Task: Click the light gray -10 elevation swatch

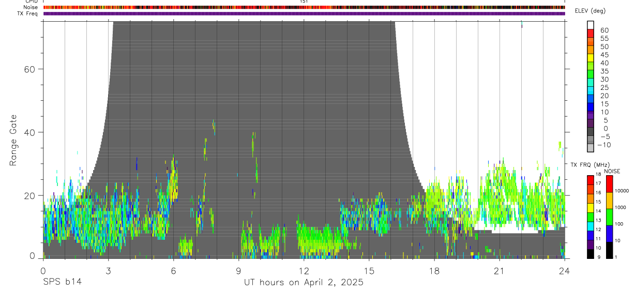Action: pyautogui.click(x=591, y=147)
